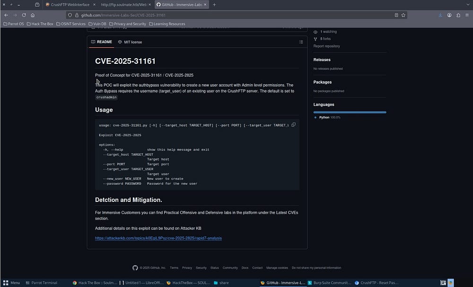The width and height of the screenshot is (473, 287).
Task: Switch to the CrushFTP WebInterface tab
Action: 70,5
